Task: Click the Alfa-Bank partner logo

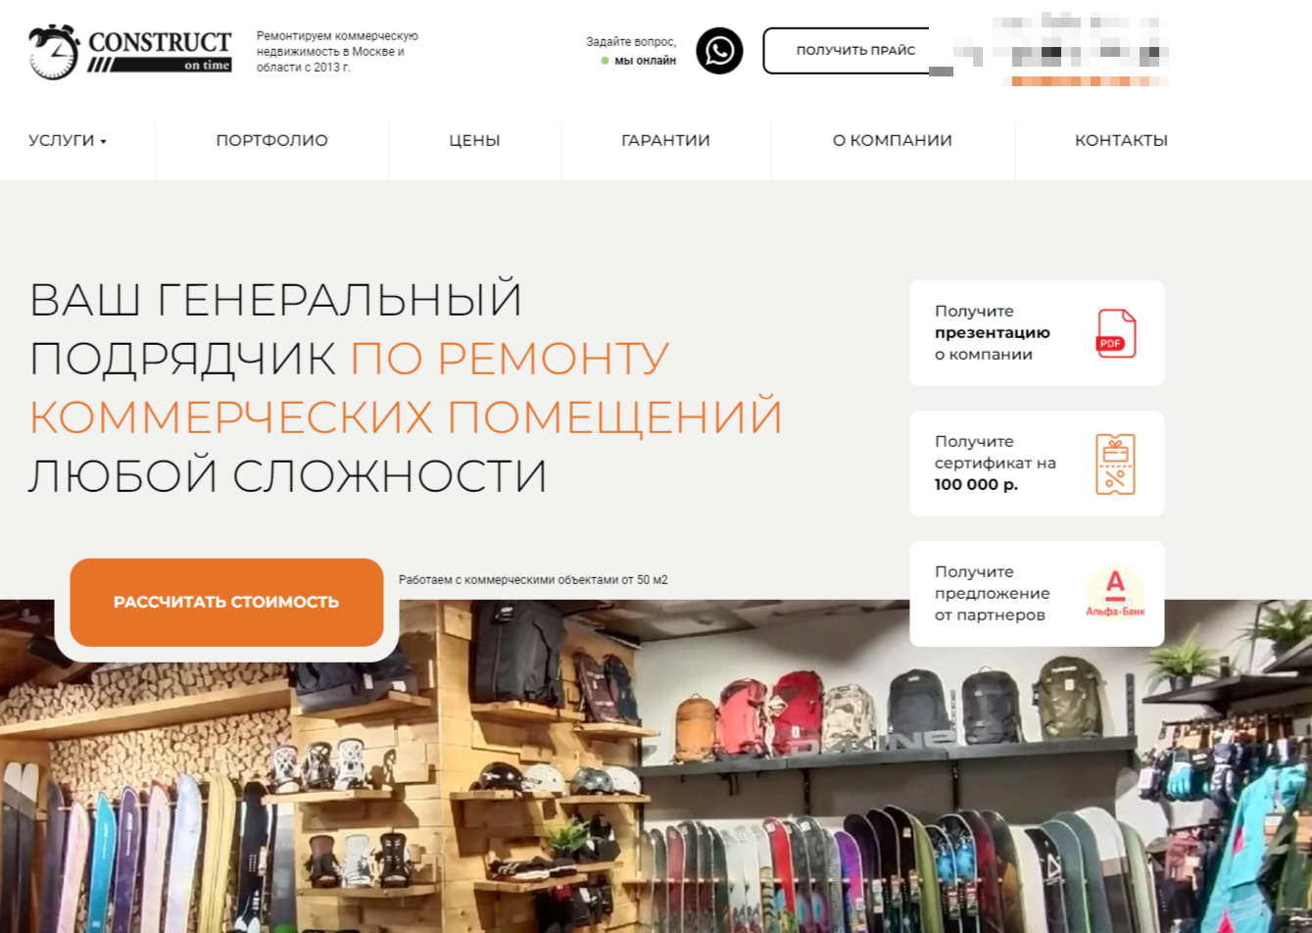Action: [x=1115, y=593]
